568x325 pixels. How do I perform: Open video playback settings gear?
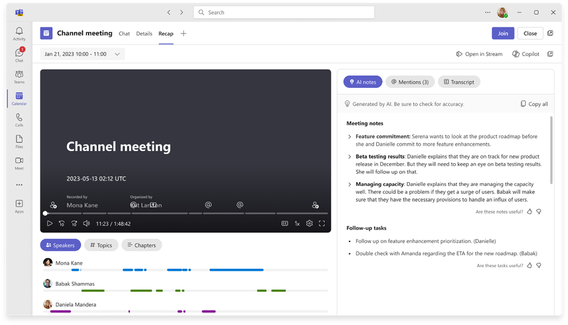pos(309,223)
